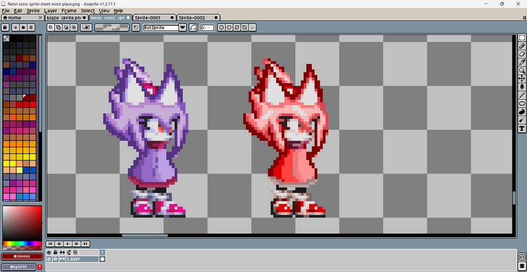Toggle continuous mode on Layer row
This screenshot has height=272, width=527.
coord(62,259)
